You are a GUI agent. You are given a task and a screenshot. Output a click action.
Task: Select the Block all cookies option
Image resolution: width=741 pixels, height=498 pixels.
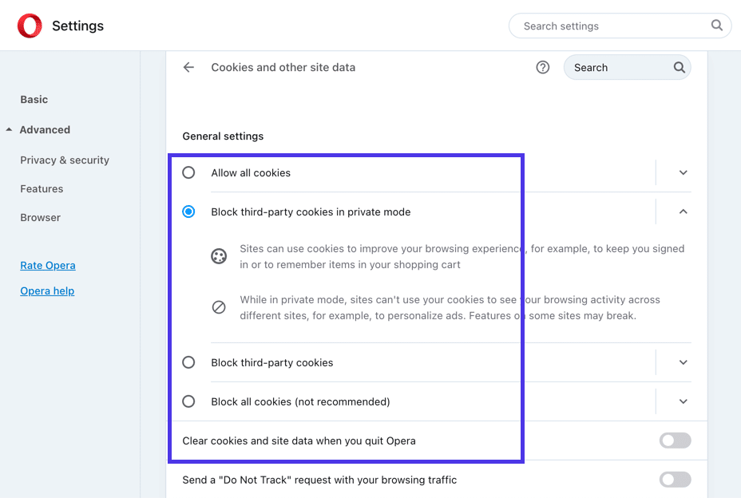point(188,401)
